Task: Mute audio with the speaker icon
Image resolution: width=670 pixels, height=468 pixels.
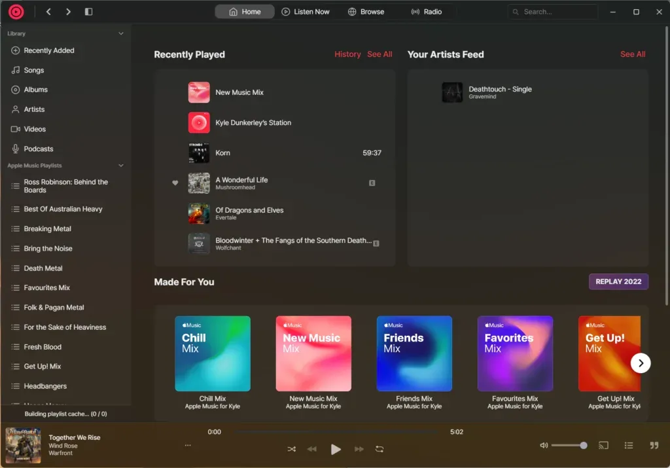Action: coord(544,445)
